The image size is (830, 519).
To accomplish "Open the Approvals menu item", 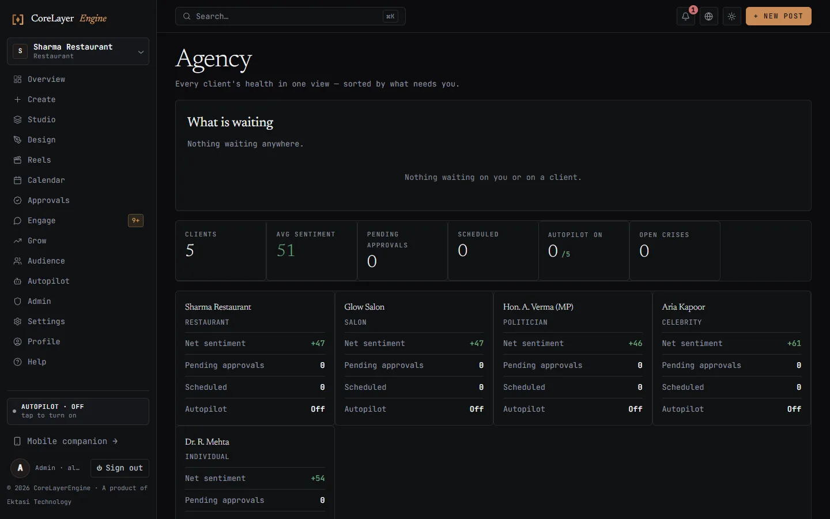I will coord(78,200).
